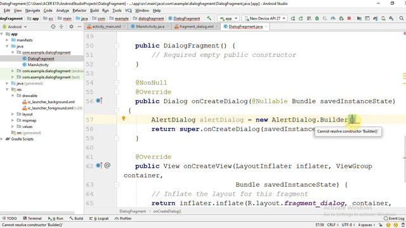Expand the layout folder
This screenshot has width=406, height=228.
click(x=13, y=114)
